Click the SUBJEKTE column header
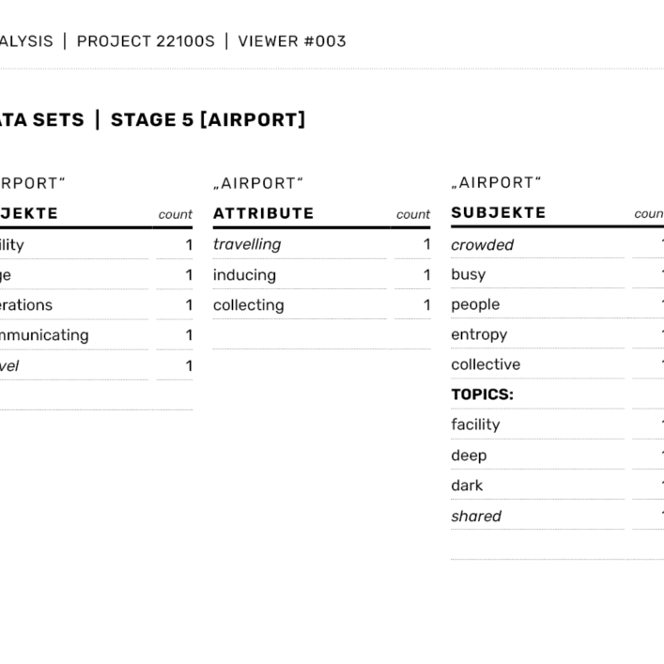This screenshot has width=664, height=664. (x=499, y=213)
